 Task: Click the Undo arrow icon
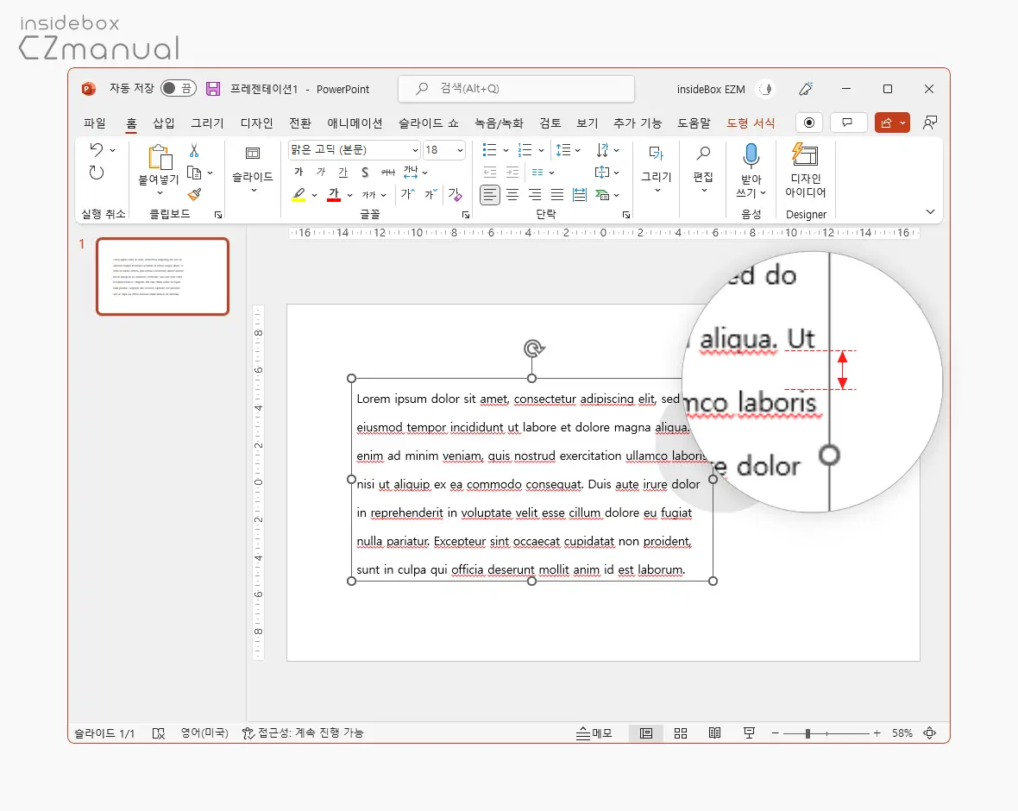(x=97, y=150)
